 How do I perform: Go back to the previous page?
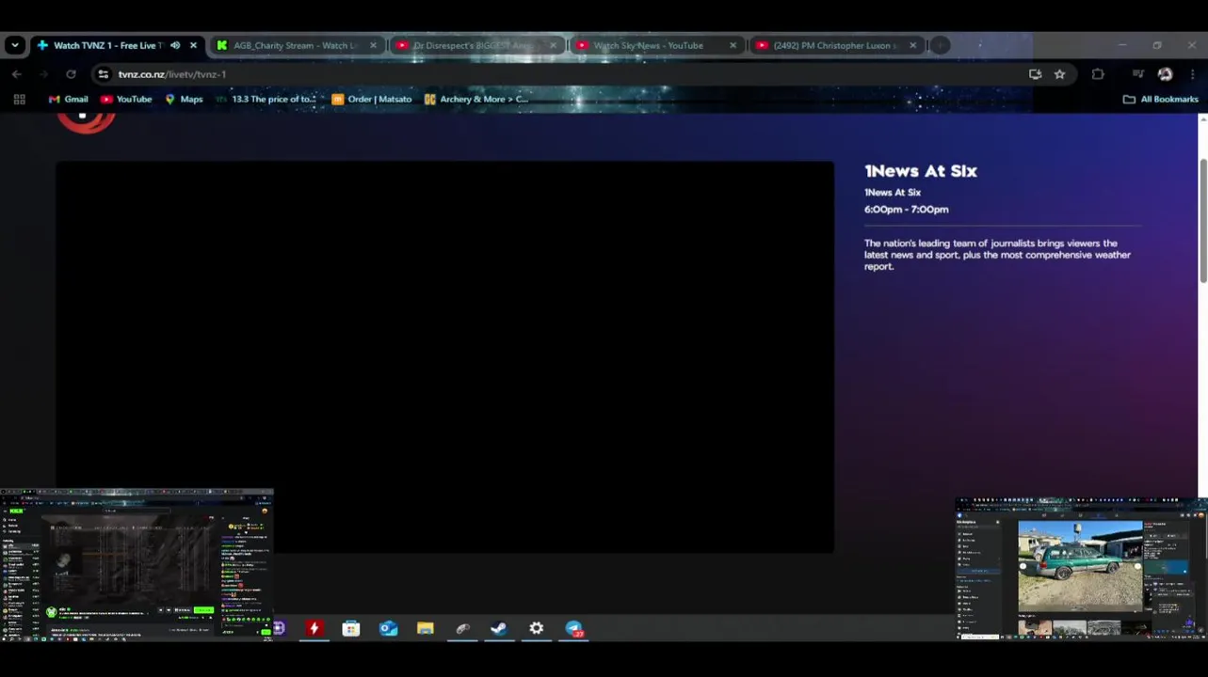17,74
